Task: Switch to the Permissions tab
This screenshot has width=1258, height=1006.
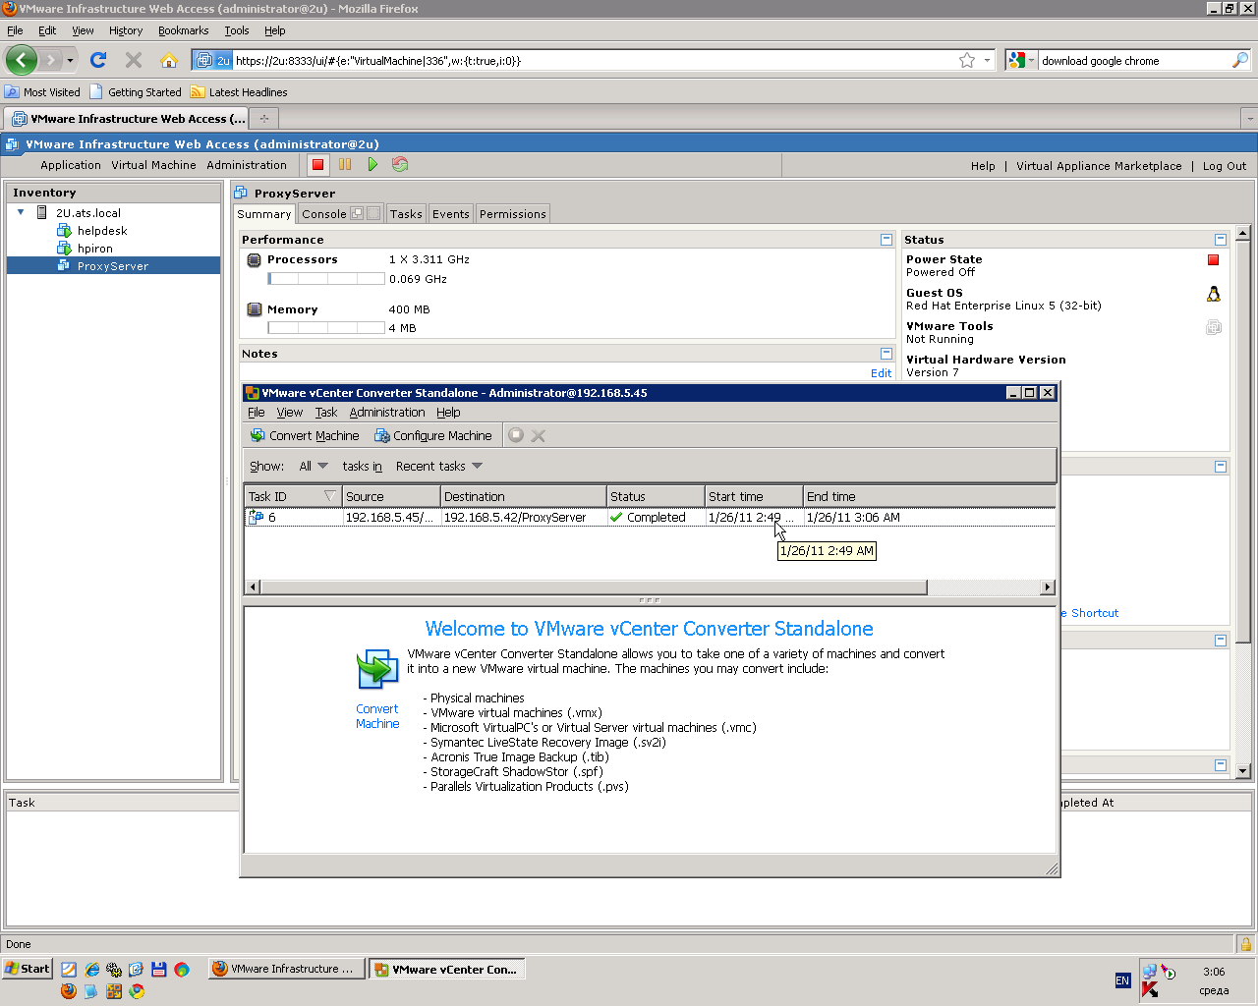Action: (x=513, y=214)
